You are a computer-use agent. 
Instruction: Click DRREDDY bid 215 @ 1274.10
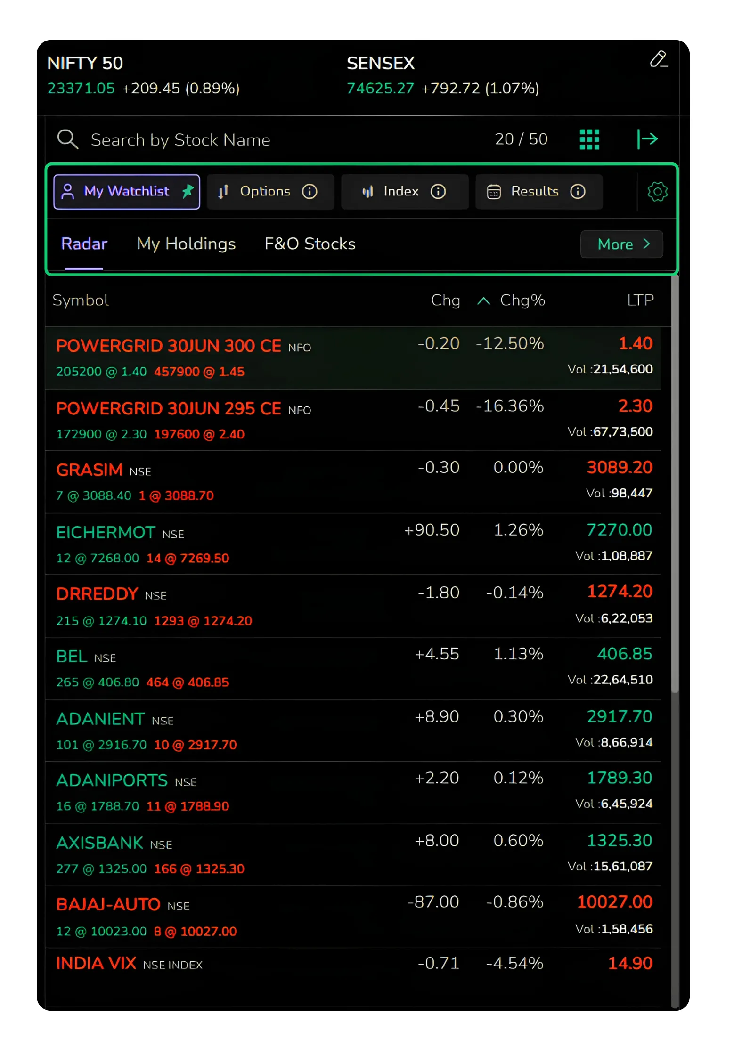[x=101, y=621]
